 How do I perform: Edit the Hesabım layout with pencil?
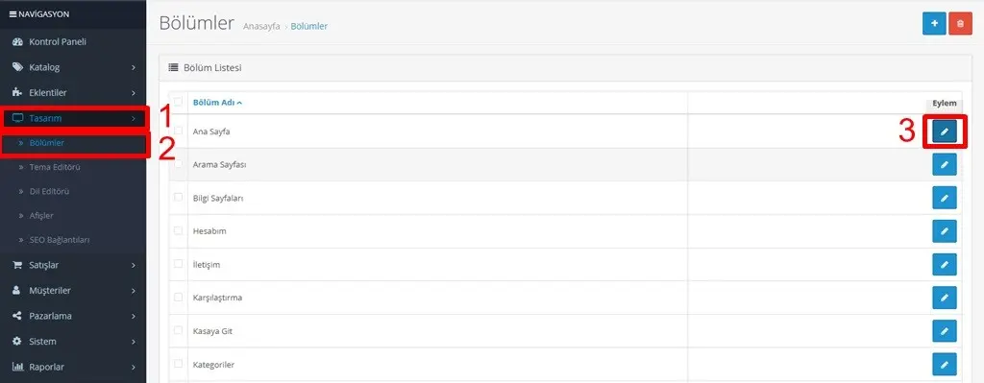[945, 230]
